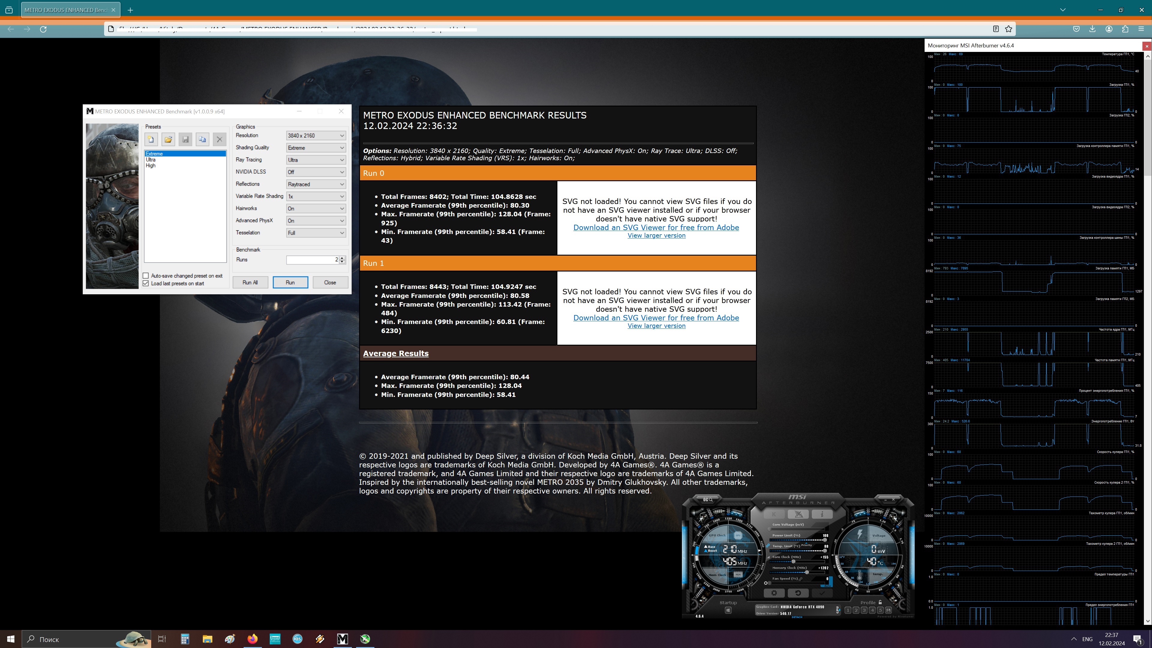Click the Core Clock slider handle
Image resolution: width=1152 pixels, height=648 pixels.
tap(793, 562)
